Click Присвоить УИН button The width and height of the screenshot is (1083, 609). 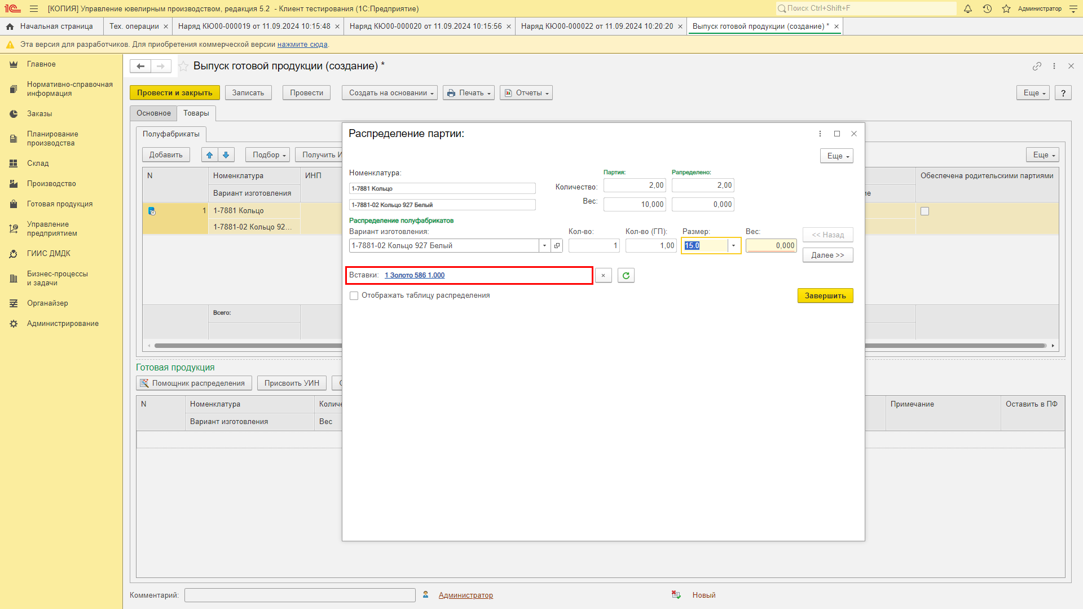[x=292, y=383]
